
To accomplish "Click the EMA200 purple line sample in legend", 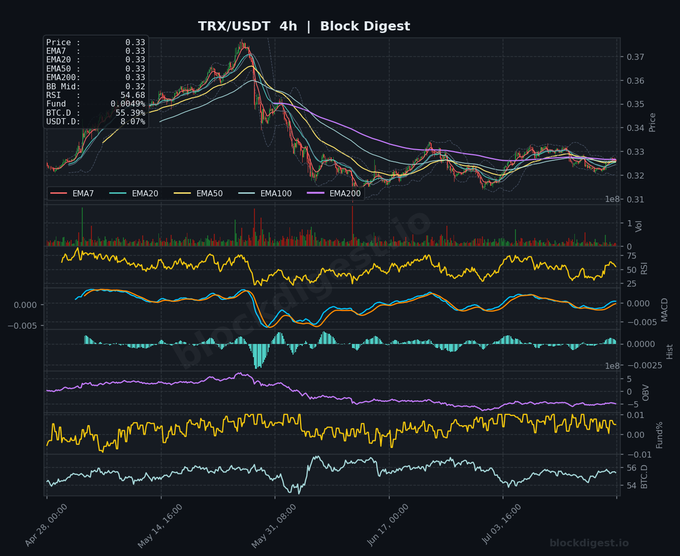I will [x=316, y=193].
